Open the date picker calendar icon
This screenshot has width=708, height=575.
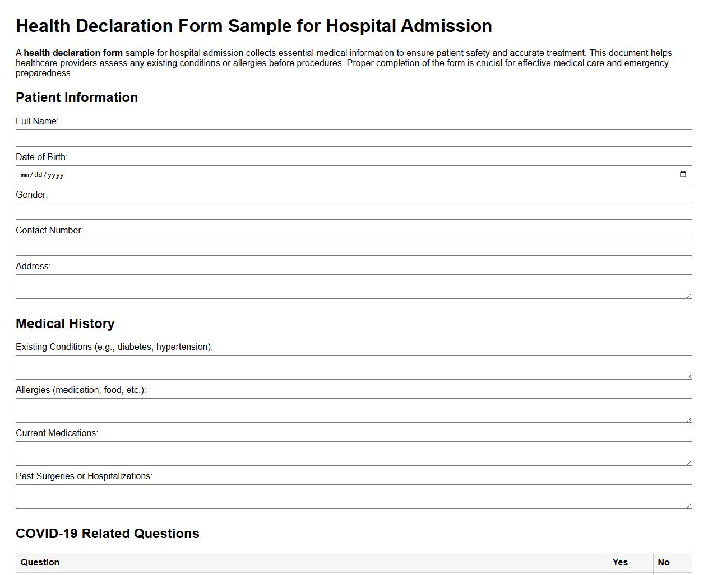(683, 174)
